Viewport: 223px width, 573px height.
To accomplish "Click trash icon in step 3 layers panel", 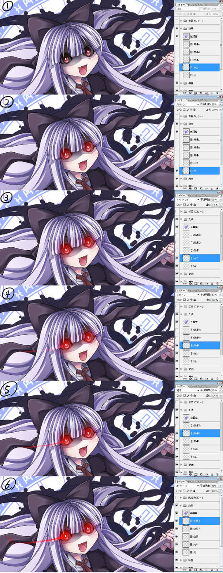I will coord(217,284).
